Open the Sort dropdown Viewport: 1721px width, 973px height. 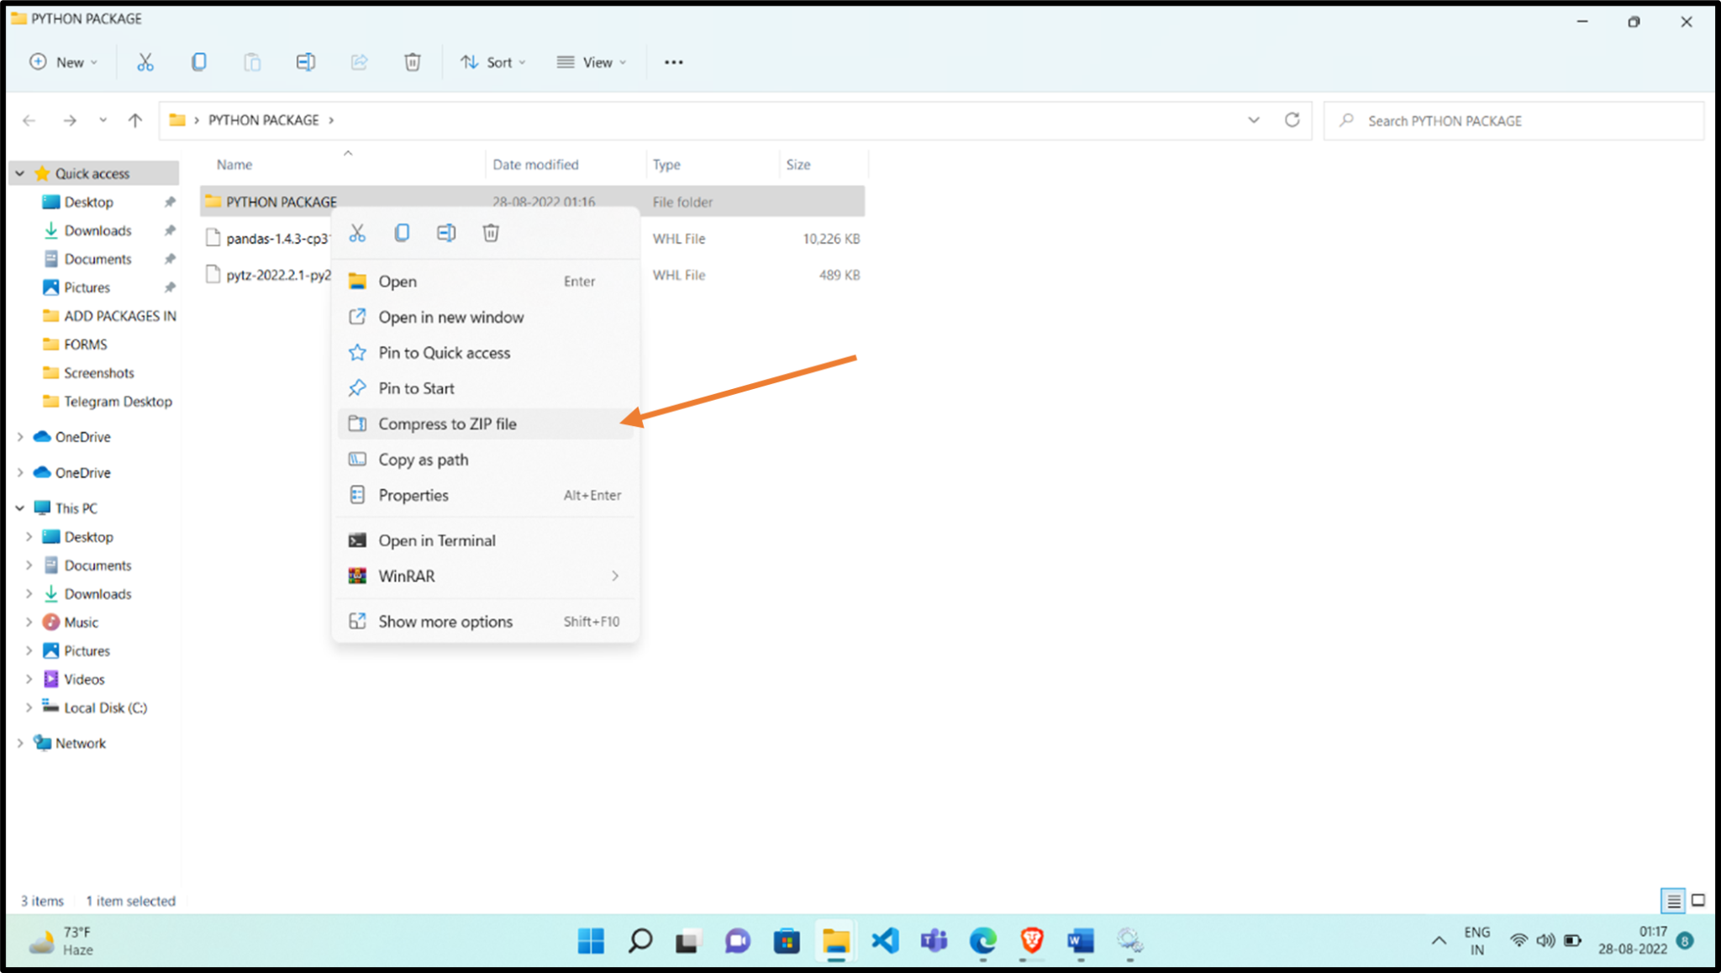click(x=494, y=61)
